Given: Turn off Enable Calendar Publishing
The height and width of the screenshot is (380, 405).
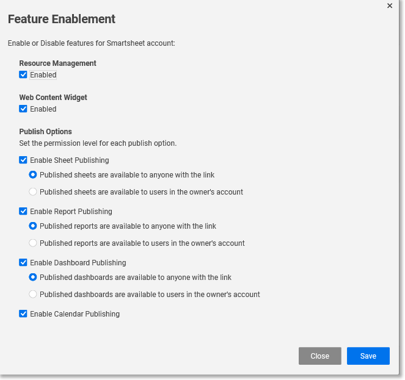Looking at the screenshot, I should click(x=23, y=314).
